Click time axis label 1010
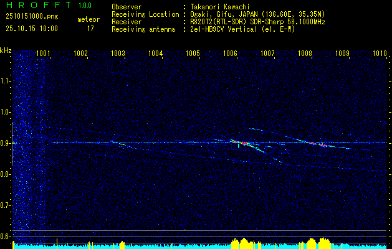Viewport: 392px width, 249px height. pyautogui.click(x=380, y=54)
